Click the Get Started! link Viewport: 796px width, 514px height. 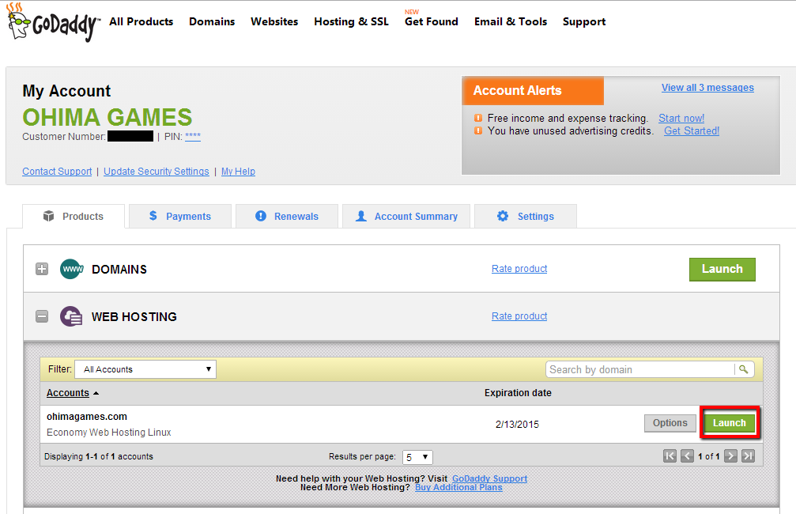click(692, 130)
